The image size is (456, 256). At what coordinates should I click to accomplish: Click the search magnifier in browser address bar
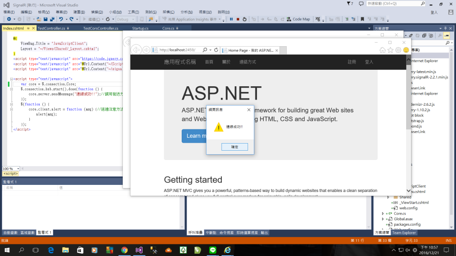pyautogui.click(x=205, y=50)
